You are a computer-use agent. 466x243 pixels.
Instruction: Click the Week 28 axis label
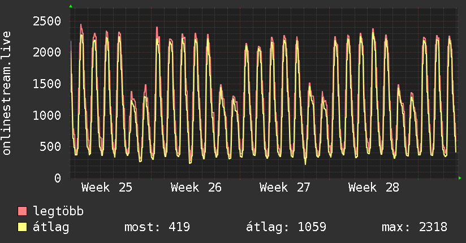pyautogui.click(x=374, y=188)
